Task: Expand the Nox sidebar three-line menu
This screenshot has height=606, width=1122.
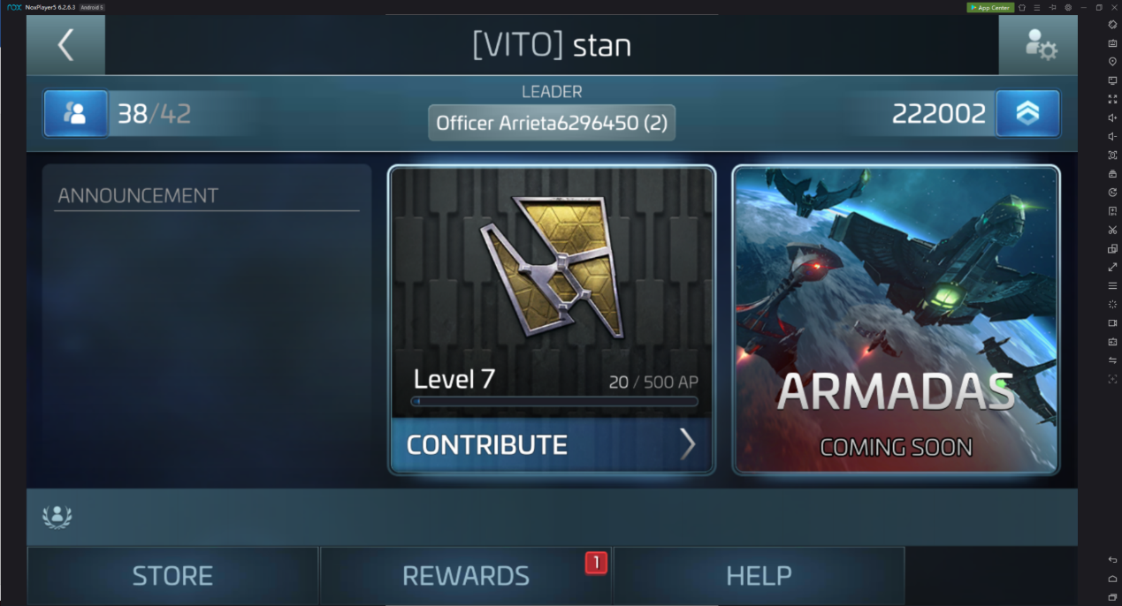Action: click(x=1112, y=285)
